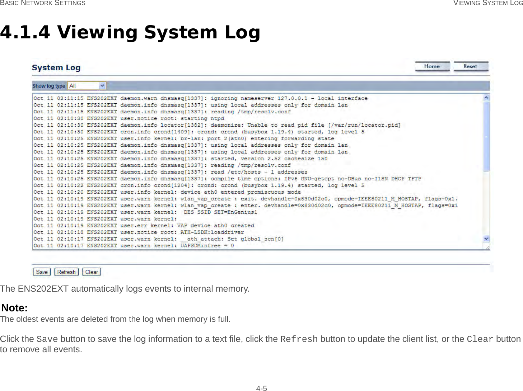Select log line 'entered promiscuous mode'
Screen dimensions: 523x391
coord(167,192)
